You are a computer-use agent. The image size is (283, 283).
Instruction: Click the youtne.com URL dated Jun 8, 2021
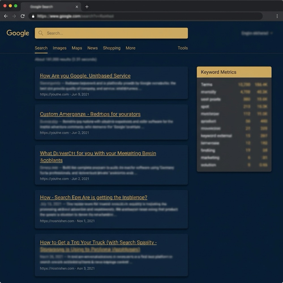tap(54, 94)
